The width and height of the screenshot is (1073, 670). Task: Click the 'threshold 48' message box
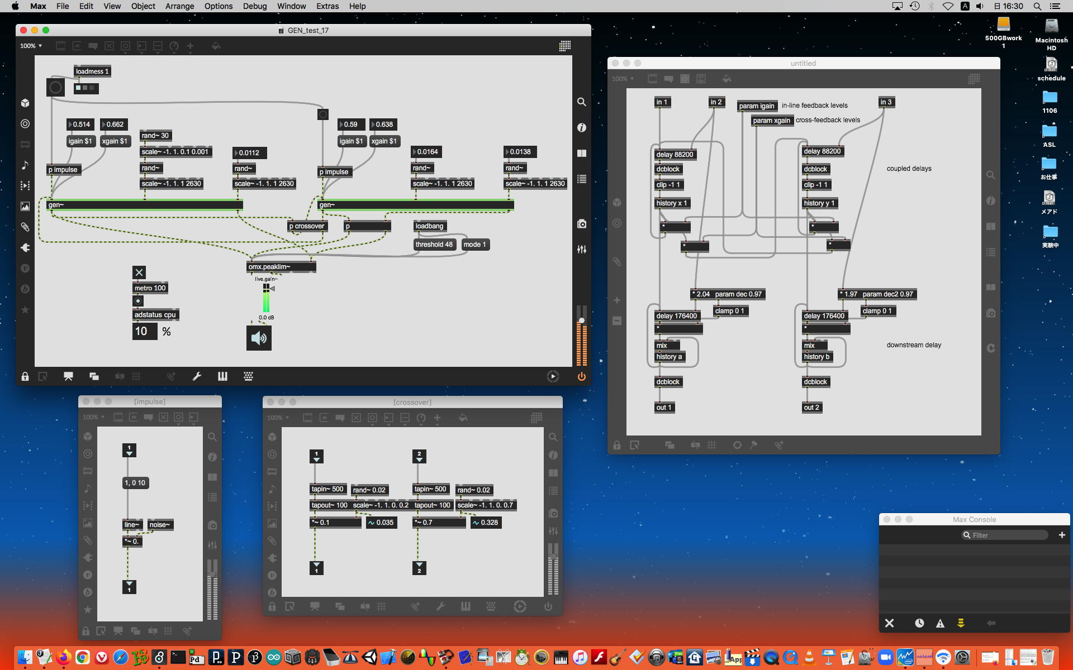coord(434,245)
